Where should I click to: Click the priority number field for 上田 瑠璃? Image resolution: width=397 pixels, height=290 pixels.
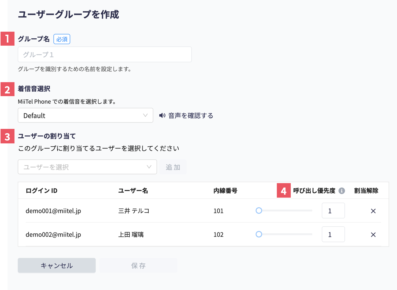click(333, 234)
